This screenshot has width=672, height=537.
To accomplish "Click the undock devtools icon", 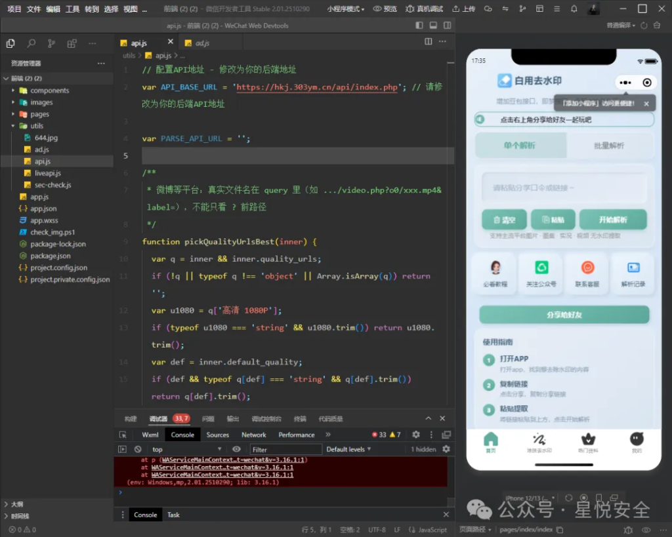I will click(x=446, y=435).
